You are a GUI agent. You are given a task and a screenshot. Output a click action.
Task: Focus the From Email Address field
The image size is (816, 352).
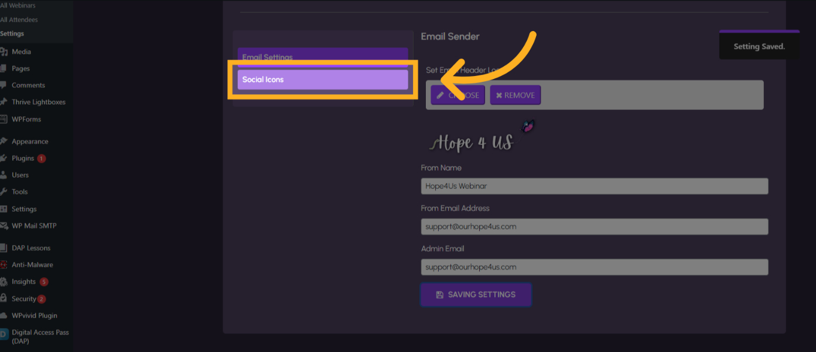coord(594,226)
